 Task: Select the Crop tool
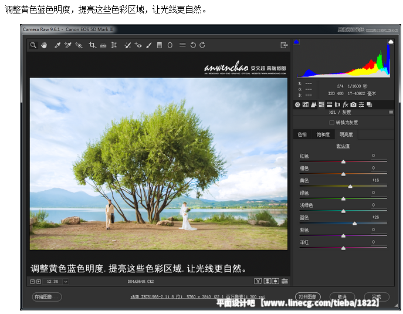coord(92,45)
